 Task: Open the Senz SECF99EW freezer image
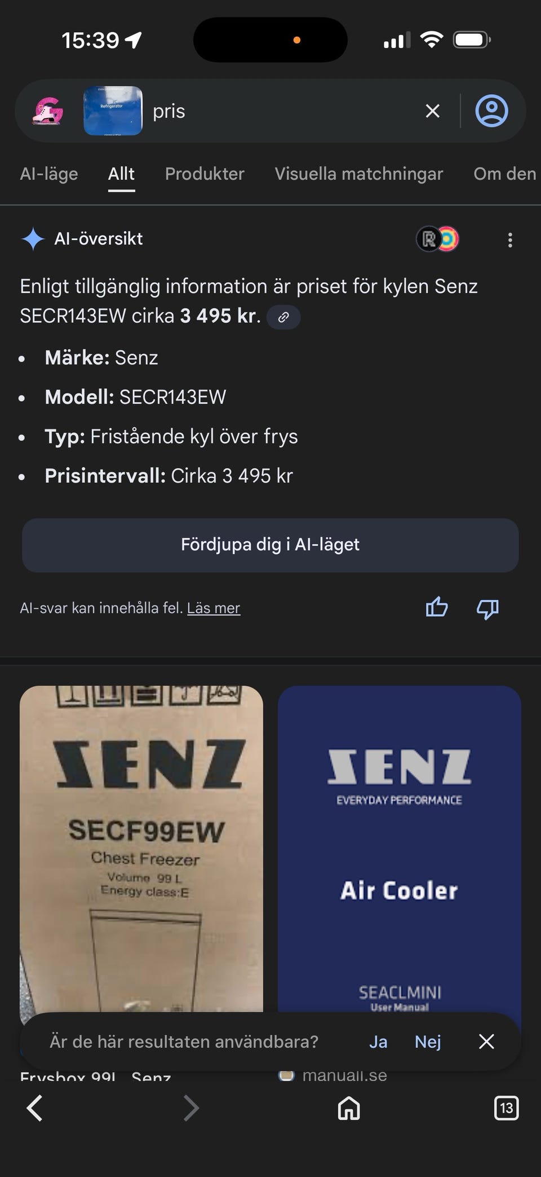(141, 846)
